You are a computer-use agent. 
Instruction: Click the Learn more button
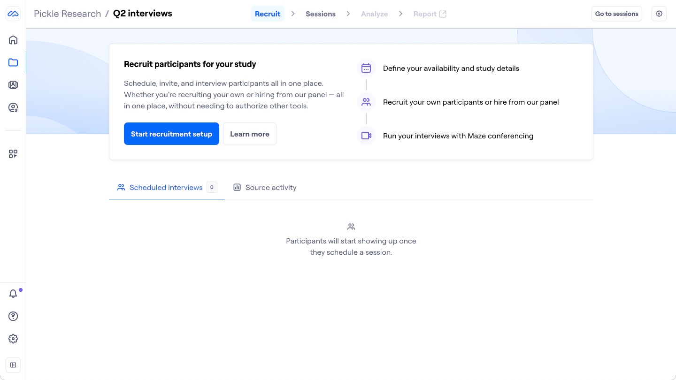249,134
